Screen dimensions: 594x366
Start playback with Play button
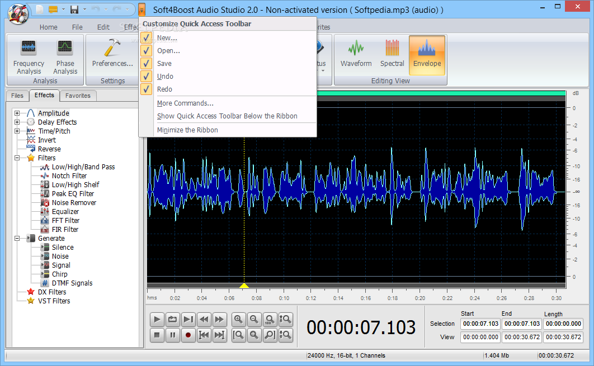click(x=157, y=320)
